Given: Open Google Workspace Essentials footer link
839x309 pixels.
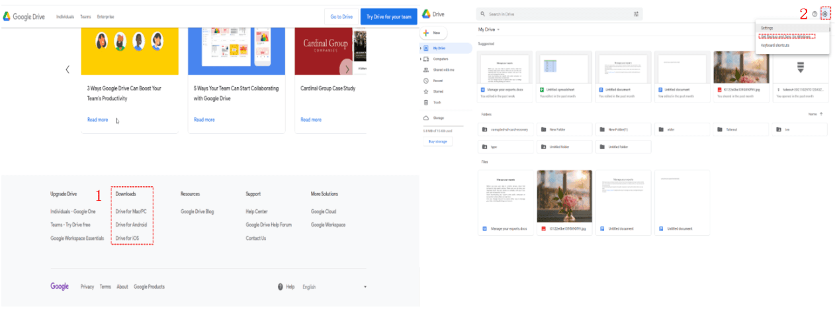Looking at the screenshot, I should click(77, 238).
